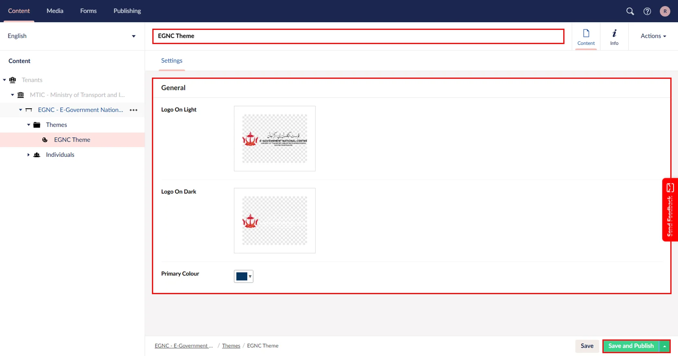Open Save and Publish options arrow
The height and width of the screenshot is (356, 678).
pyautogui.click(x=664, y=346)
